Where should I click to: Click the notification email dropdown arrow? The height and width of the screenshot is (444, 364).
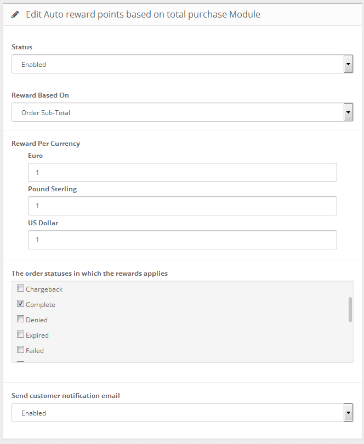[x=348, y=413]
